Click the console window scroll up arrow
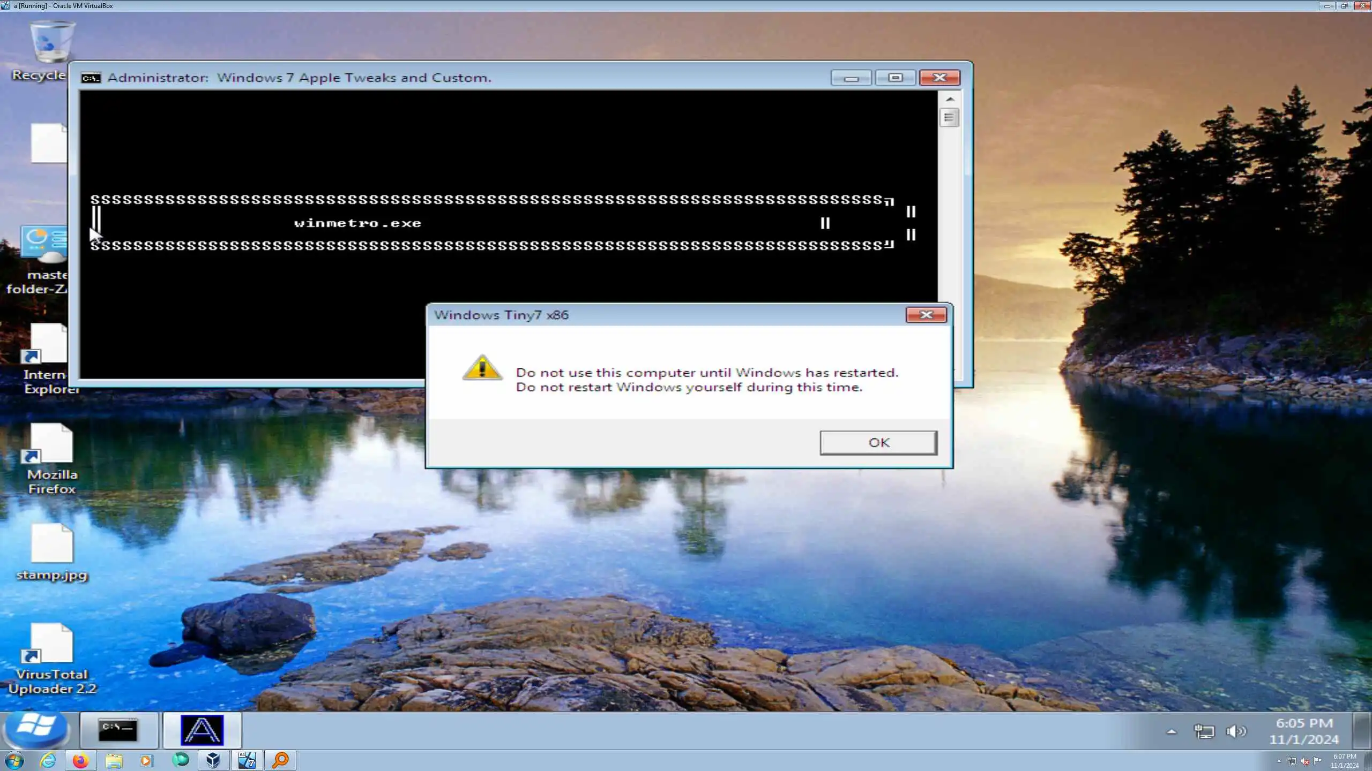 click(950, 100)
